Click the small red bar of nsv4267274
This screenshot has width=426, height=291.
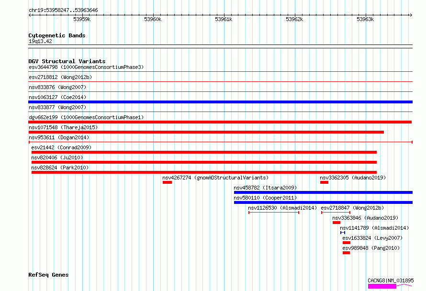tap(168, 182)
